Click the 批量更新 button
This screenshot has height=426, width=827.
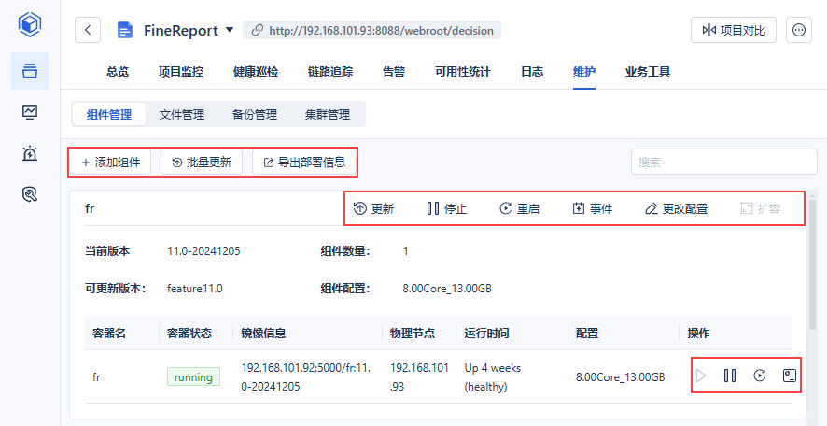coord(202,162)
